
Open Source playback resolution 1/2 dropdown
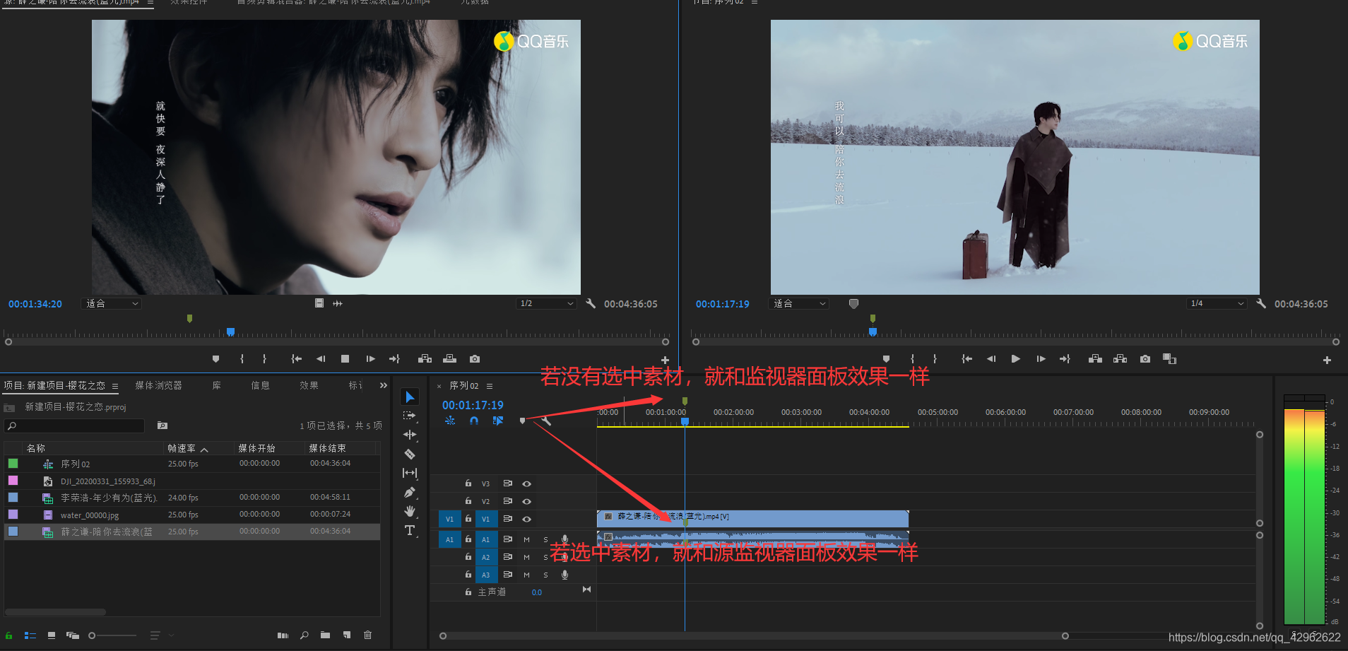coord(547,303)
